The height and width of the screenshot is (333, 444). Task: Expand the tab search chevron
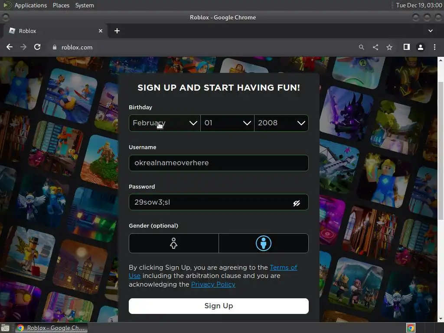coord(431,31)
